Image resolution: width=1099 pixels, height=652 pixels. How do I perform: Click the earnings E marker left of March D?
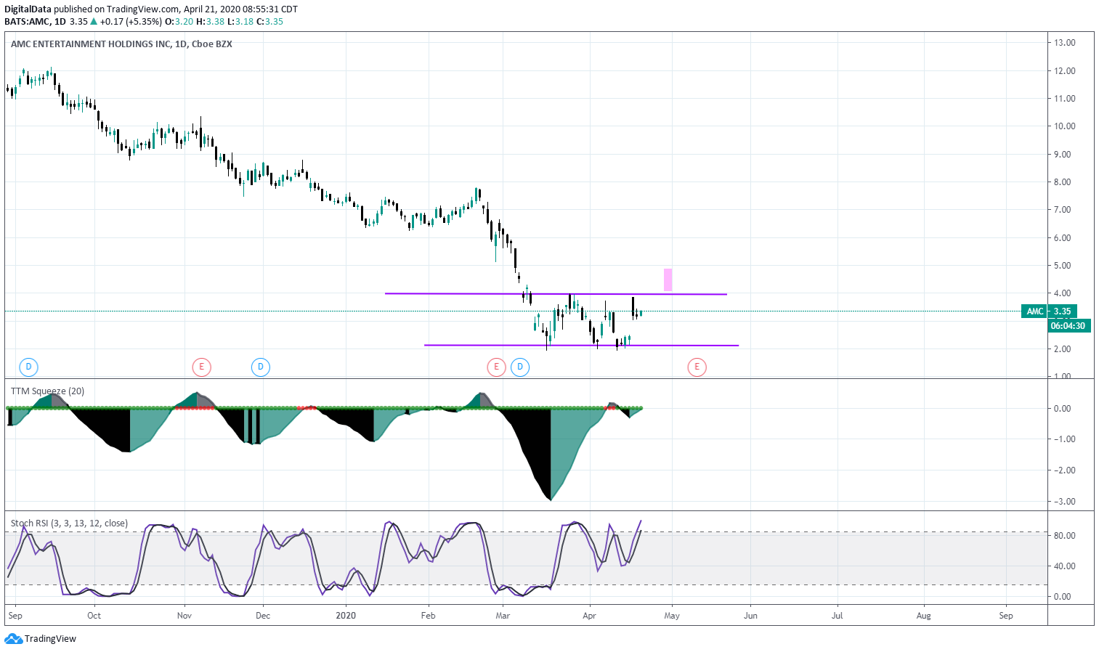pos(496,367)
